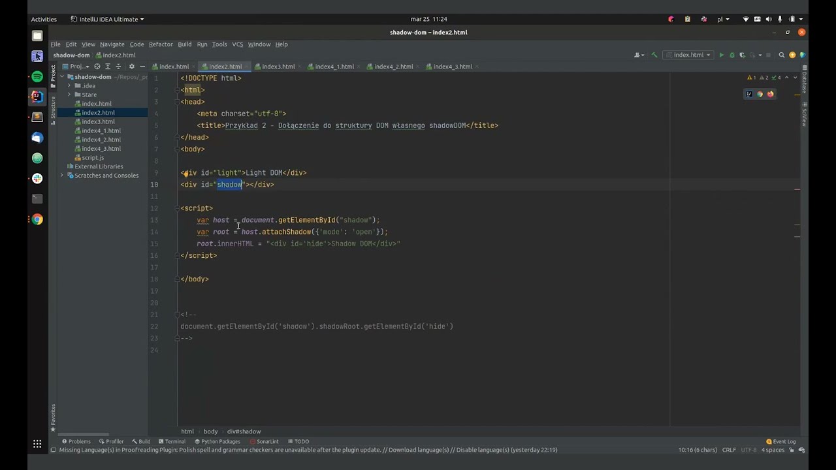Toggle the Database tool window stripe
This screenshot has width=836, height=470.
click(804, 80)
